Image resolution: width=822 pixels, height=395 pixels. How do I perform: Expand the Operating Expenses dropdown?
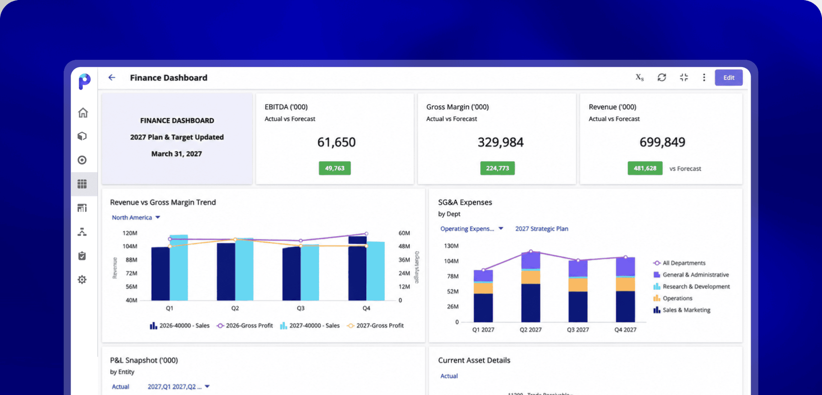pos(471,229)
